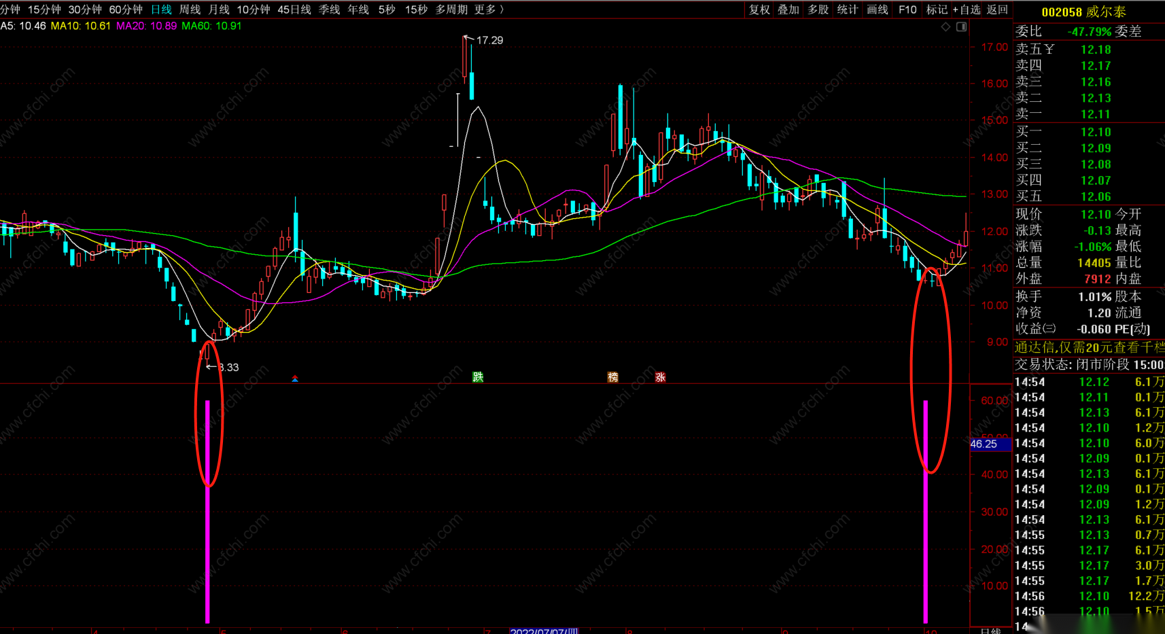Click the 标记 mark button
The width and height of the screenshot is (1165, 634).
(x=937, y=10)
